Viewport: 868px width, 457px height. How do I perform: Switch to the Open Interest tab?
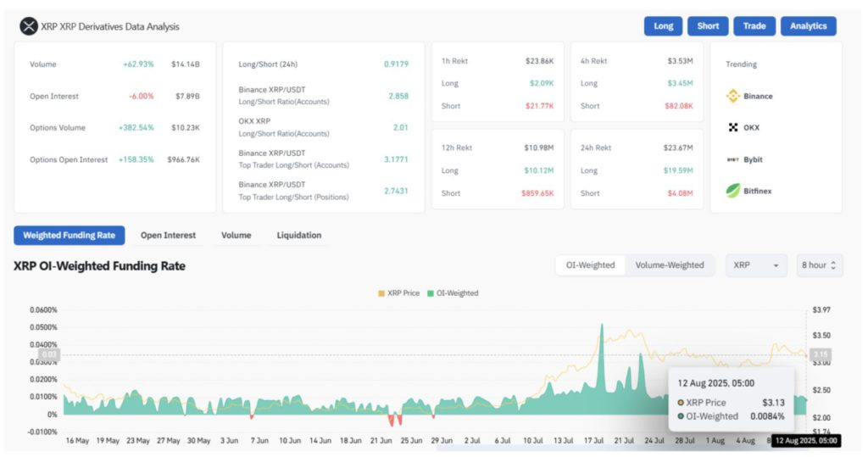[168, 235]
